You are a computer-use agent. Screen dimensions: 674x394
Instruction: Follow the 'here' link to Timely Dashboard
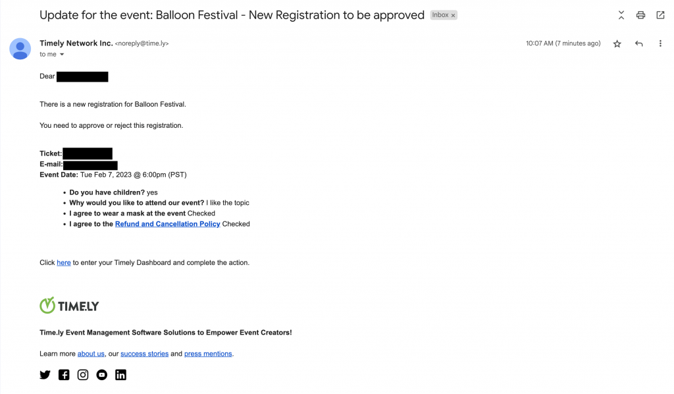click(x=64, y=263)
